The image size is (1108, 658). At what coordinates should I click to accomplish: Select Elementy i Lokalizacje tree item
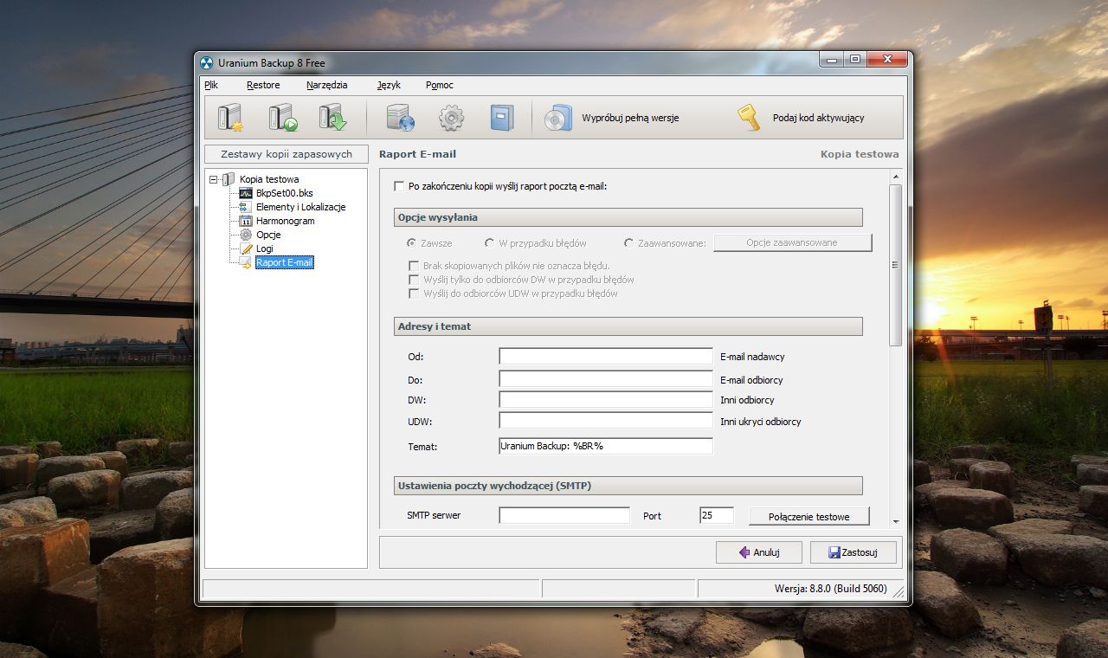click(x=300, y=207)
